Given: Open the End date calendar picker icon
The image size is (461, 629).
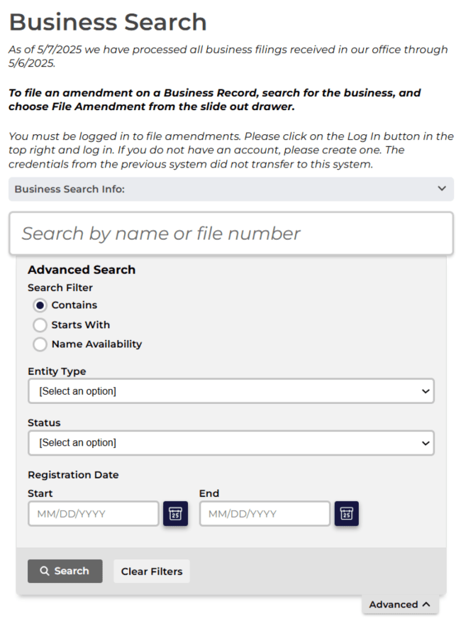Looking at the screenshot, I should click(347, 513).
